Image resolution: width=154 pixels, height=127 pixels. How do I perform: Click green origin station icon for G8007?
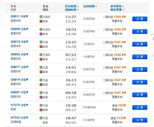coord(41,93)
